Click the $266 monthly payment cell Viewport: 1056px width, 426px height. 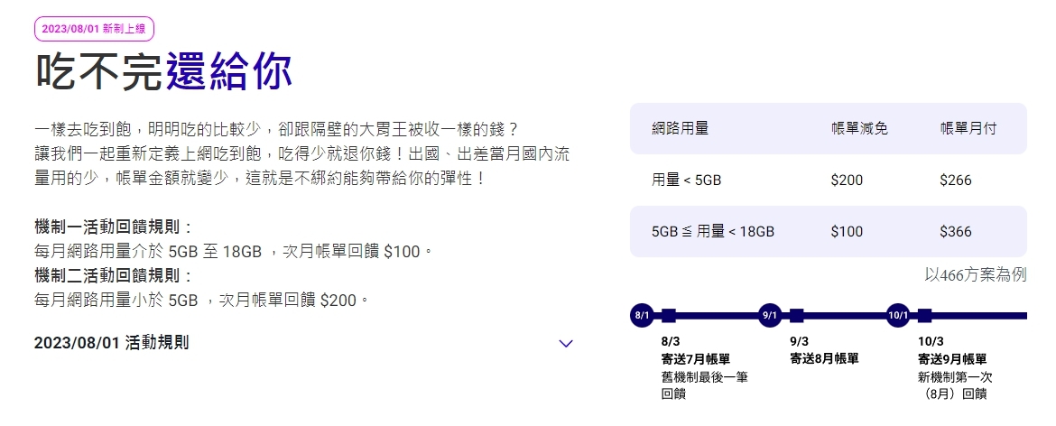pyautogui.click(x=955, y=180)
